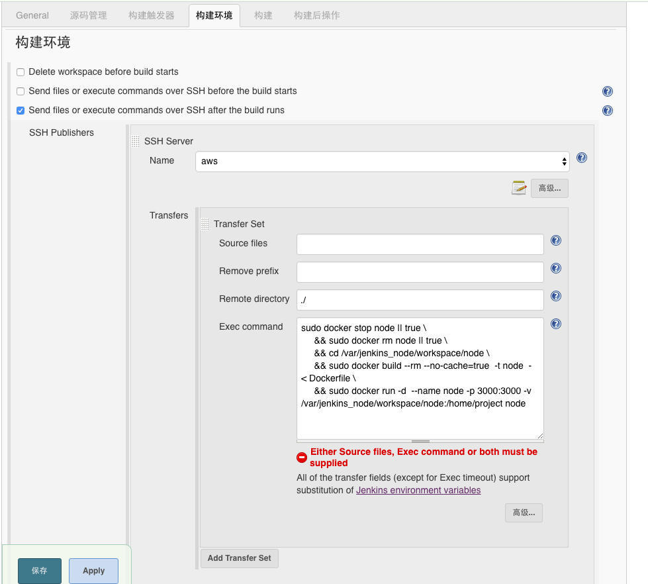Expand Transfer Set 高级 advanced options

click(524, 513)
